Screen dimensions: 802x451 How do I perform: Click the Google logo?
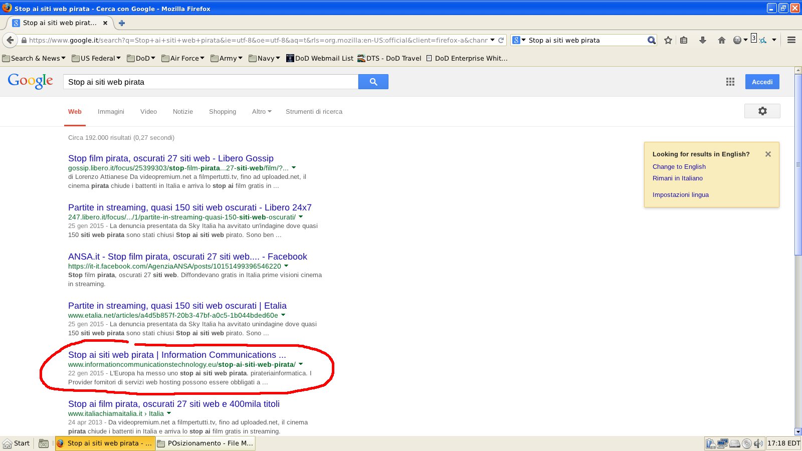click(x=31, y=81)
